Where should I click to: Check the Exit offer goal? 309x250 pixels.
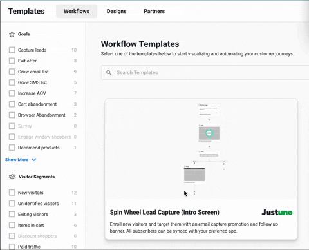coord(12,61)
